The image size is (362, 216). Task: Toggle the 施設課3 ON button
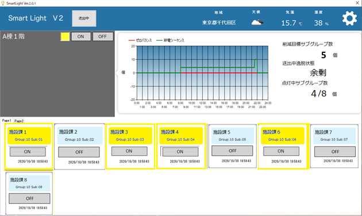pos(129,151)
